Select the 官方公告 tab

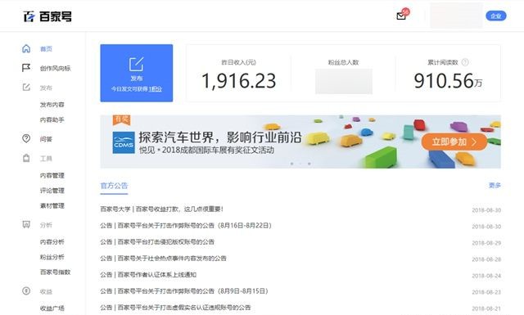pos(114,186)
